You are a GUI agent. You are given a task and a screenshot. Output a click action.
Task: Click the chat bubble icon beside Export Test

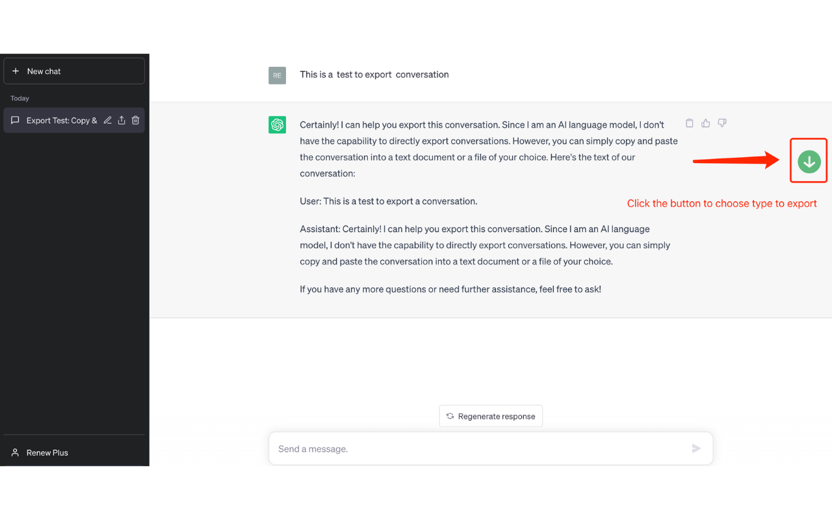pyautogui.click(x=16, y=120)
